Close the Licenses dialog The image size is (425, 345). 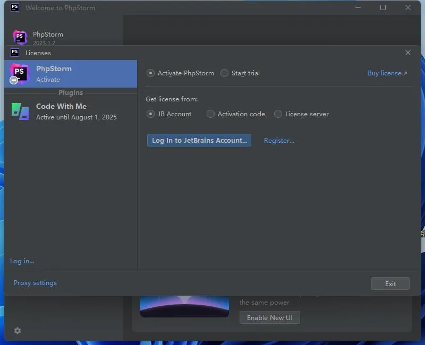click(x=408, y=53)
